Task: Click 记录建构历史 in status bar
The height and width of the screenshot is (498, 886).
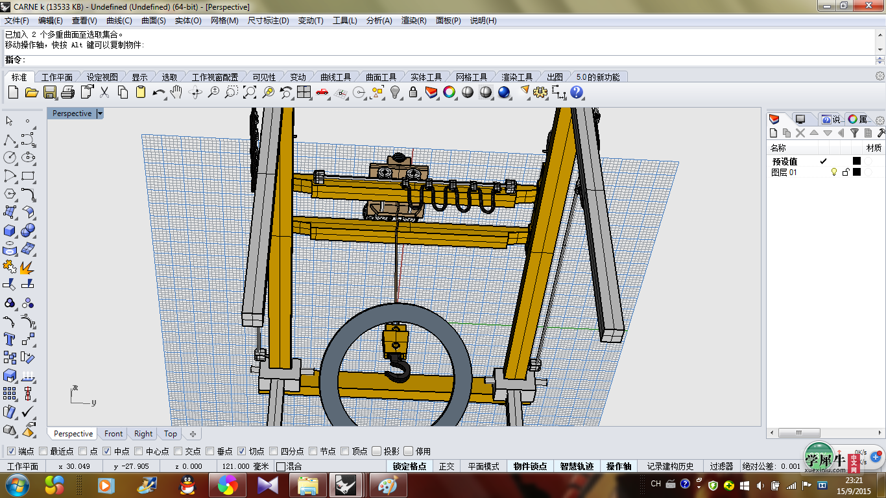Action: click(671, 466)
